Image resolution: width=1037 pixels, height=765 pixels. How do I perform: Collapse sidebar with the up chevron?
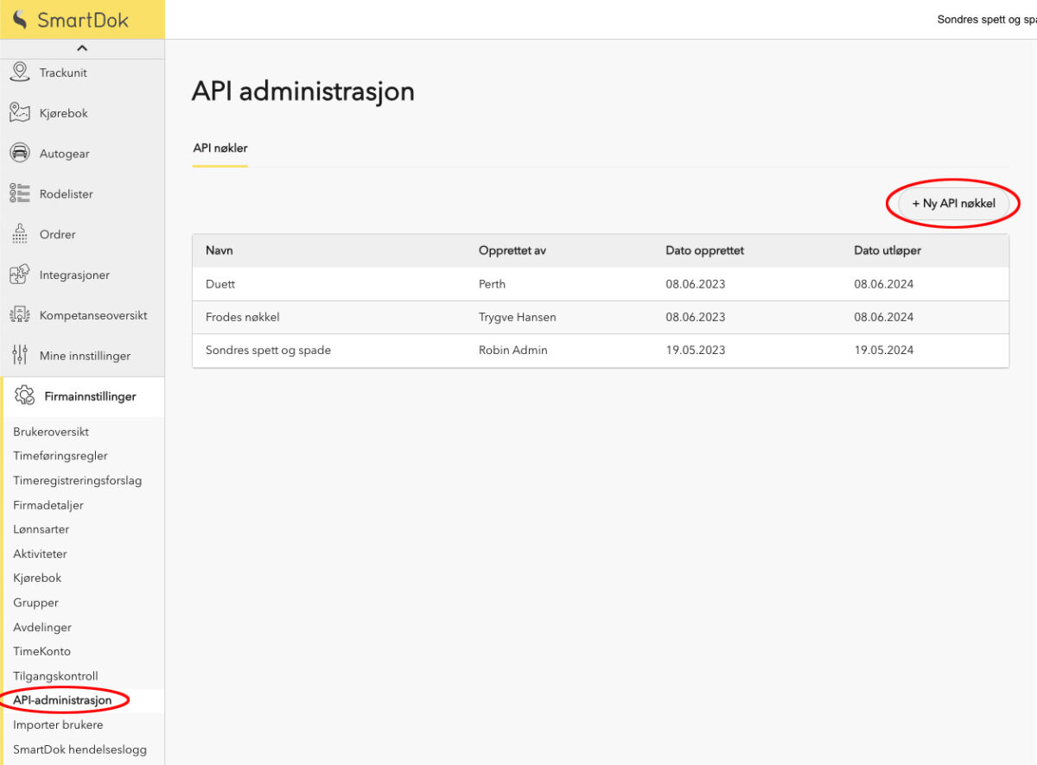[82, 48]
